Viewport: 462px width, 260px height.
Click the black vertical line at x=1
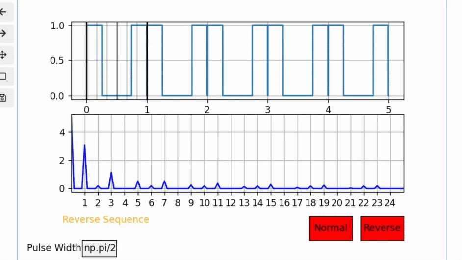pyautogui.click(x=147, y=59)
